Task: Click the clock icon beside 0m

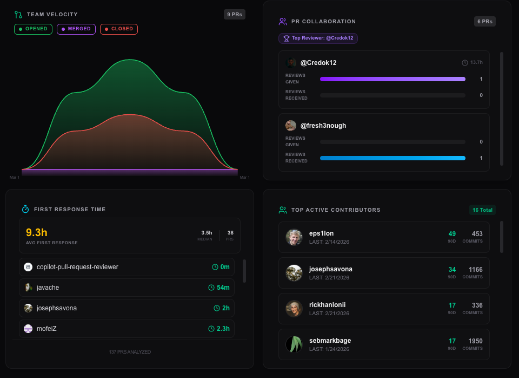Action: 215,267
